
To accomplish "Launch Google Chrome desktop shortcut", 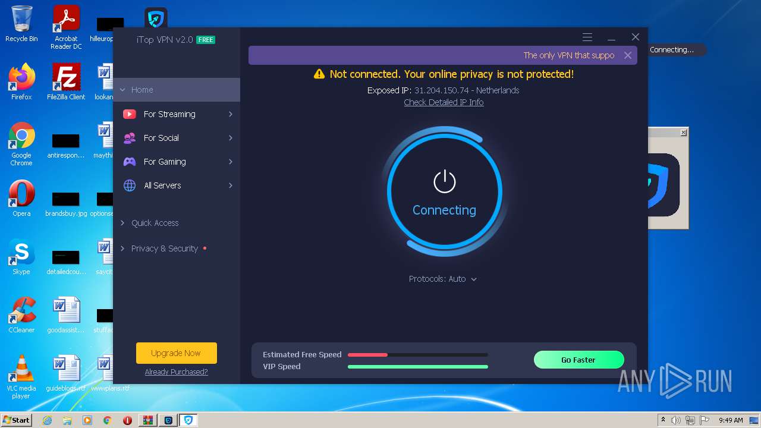I will pyautogui.click(x=21, y=144).
